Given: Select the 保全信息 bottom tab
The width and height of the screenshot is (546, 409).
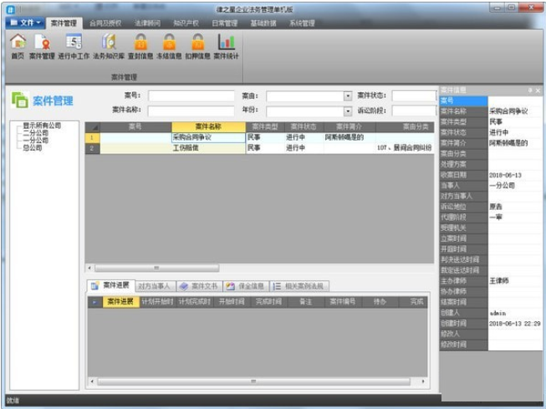Looking at the screenshot, I should pos(246,286).
